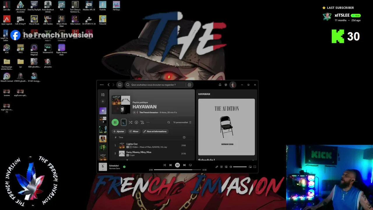Select the Apex Legends desktop icon
This screenshot has height=210, width=373.
click(x=7, y=20)
